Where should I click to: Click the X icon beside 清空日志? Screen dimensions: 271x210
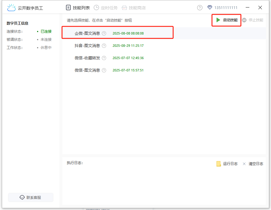click(x=244, y=164)
